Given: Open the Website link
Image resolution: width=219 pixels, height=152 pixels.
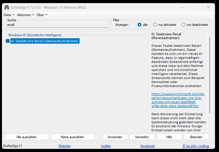Looking at the screenshot, I should [x=64, y=146].
